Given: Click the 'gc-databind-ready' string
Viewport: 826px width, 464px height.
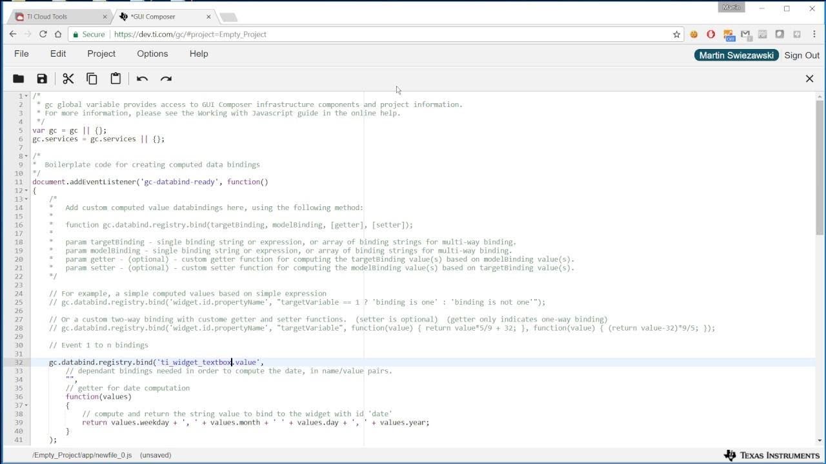Looking at the screenshot, I should point(179,182).
